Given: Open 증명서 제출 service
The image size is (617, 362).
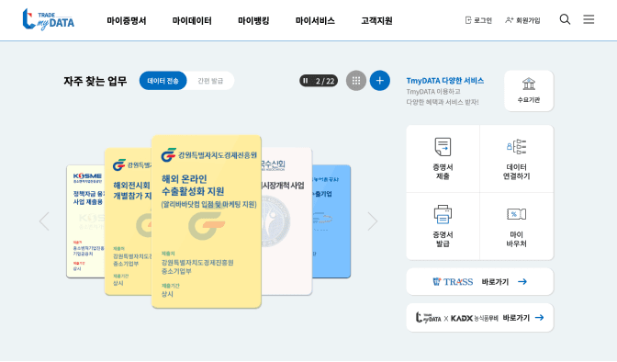Looking at the screenshot, I should point(443,159).
